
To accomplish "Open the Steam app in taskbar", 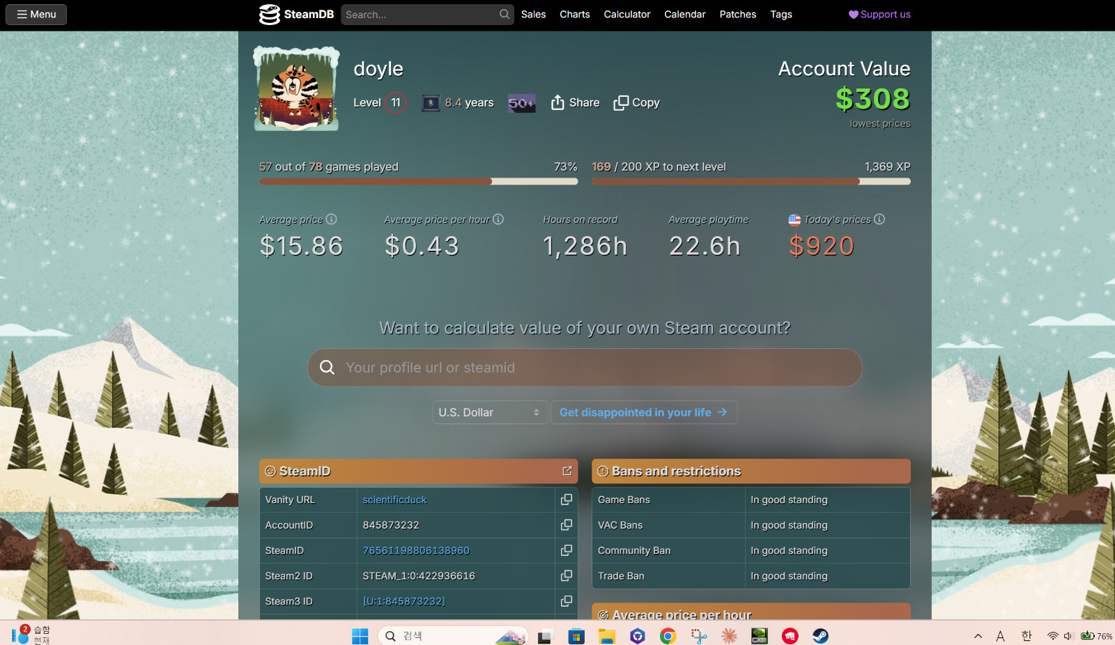I will coord(820,635).
